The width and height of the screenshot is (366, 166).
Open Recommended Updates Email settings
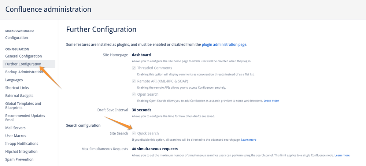[x=25, y=118]
